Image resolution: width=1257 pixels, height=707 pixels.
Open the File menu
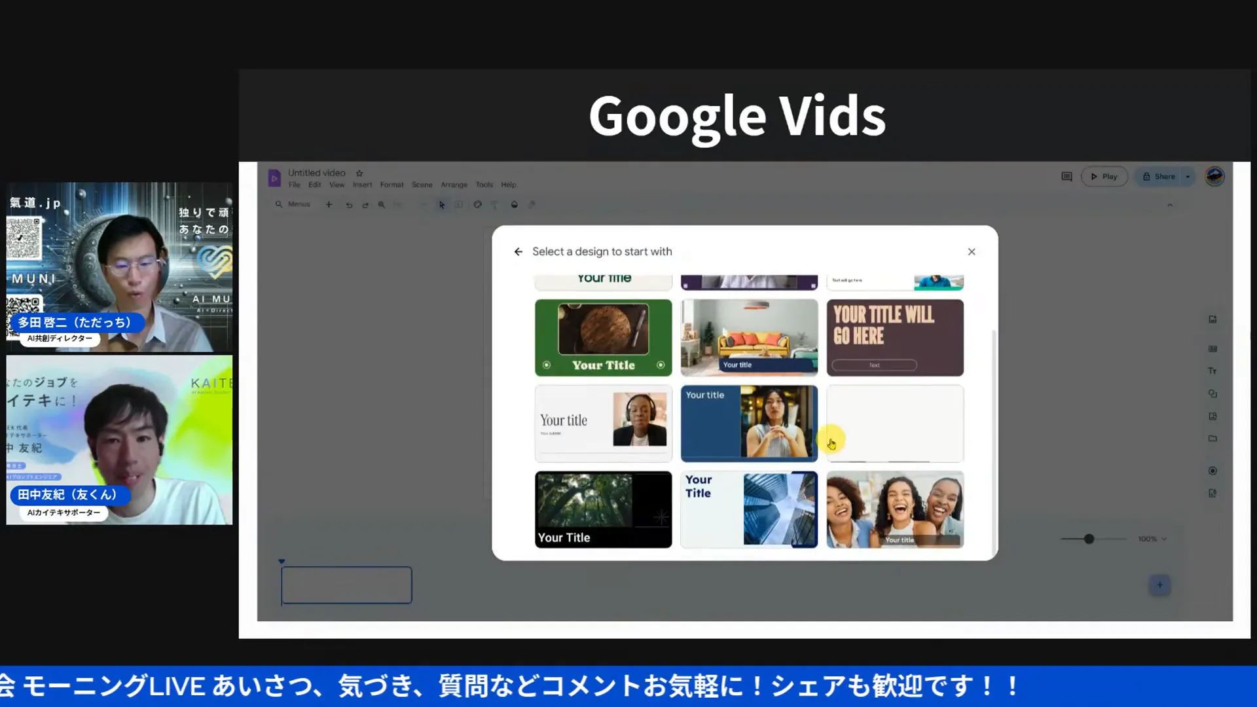(295, 185)
